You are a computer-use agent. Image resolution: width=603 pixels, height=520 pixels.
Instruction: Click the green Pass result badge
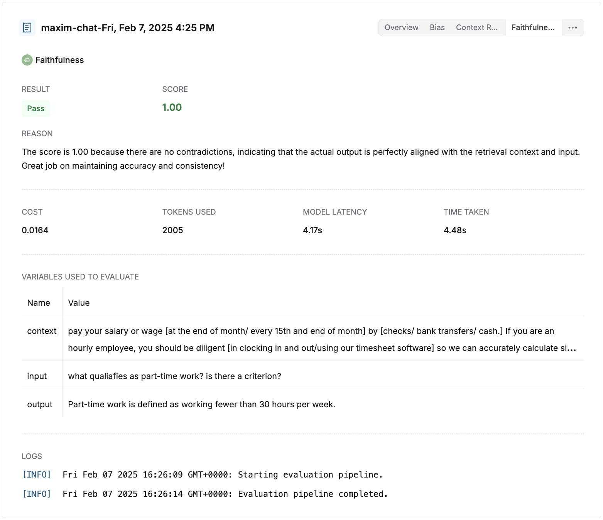[35, 108]
